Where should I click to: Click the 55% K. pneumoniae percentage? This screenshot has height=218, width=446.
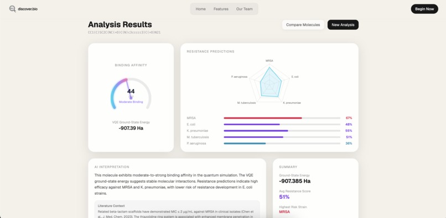[349, 131]
